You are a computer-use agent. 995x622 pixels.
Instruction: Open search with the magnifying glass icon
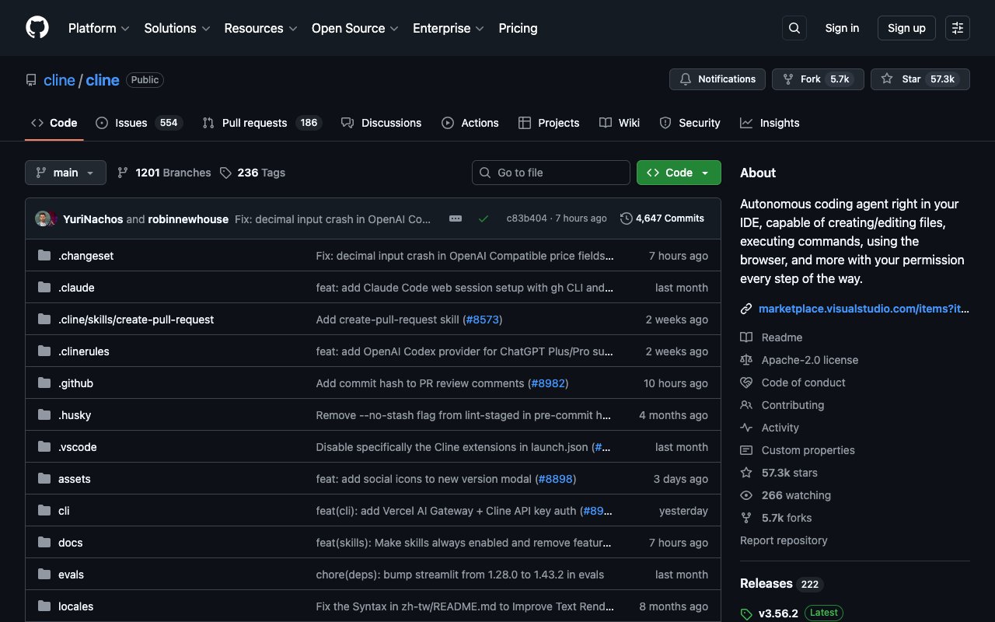point(794,27)
